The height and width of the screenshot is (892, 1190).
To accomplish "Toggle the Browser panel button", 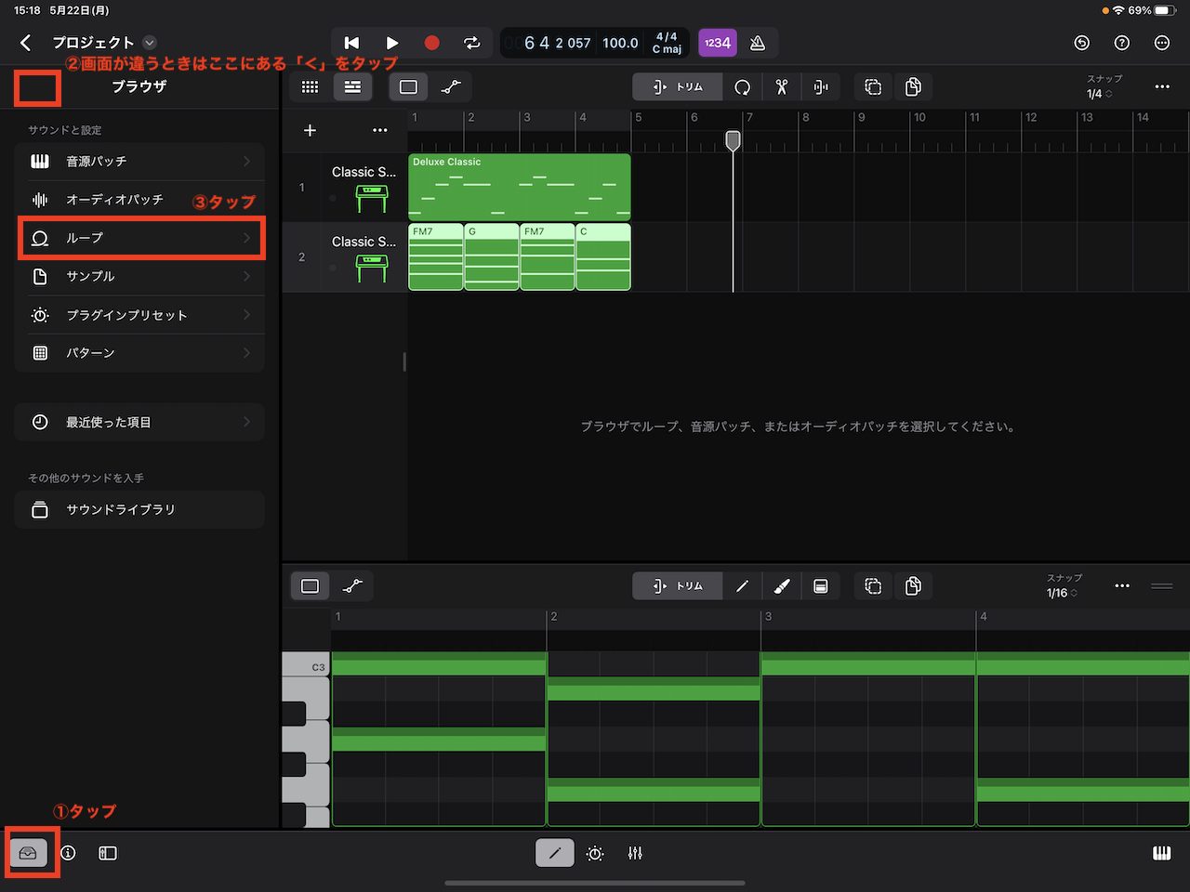I will (x=28, y=853).
